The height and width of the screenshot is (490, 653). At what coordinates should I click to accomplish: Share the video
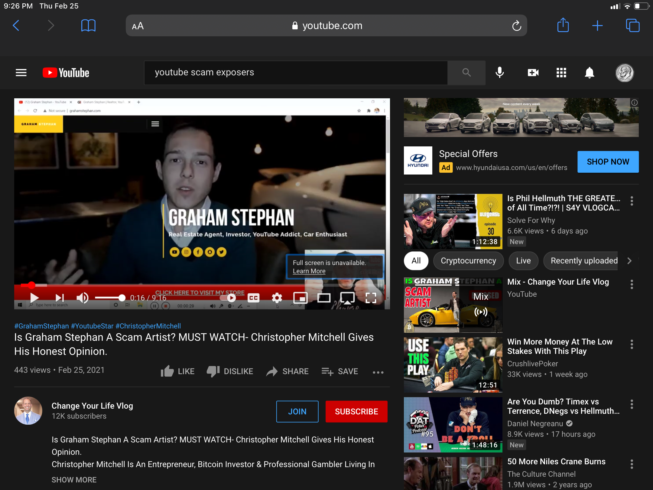(287, 371)
